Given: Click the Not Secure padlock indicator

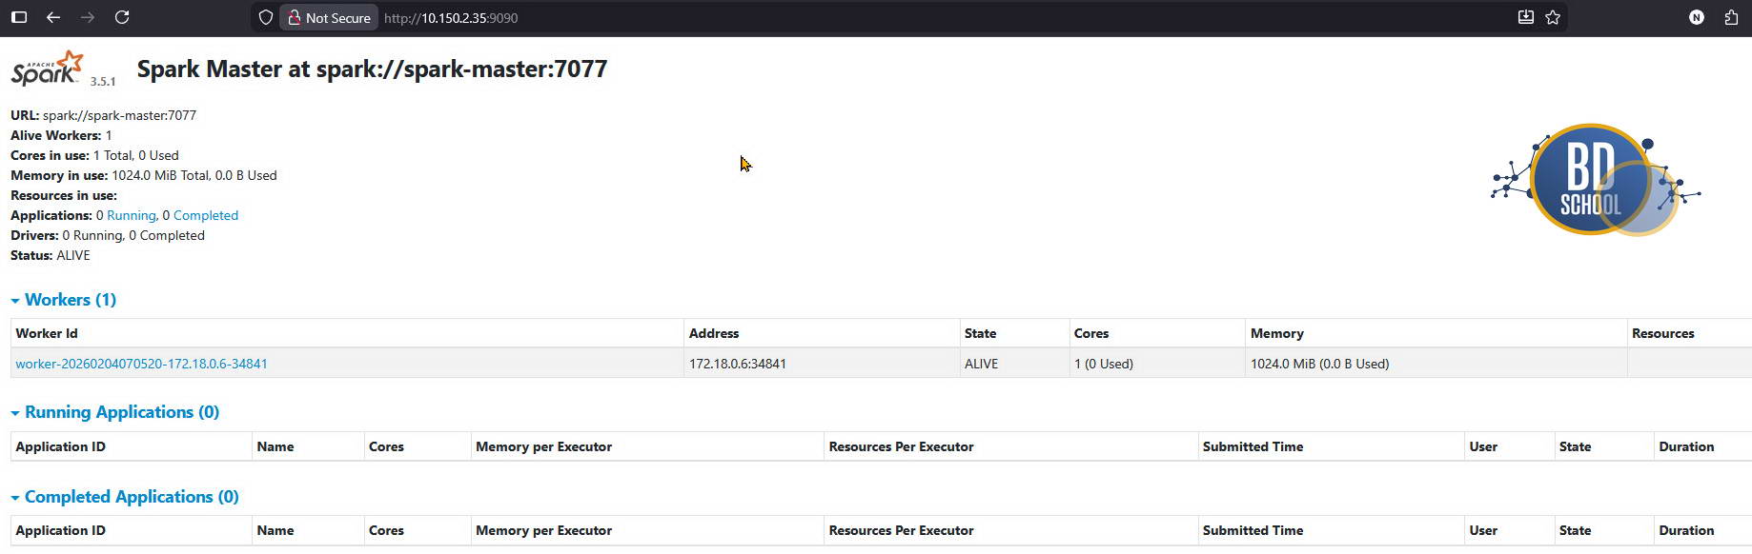Looking at the screenshot, I should (x=329, y=17).
